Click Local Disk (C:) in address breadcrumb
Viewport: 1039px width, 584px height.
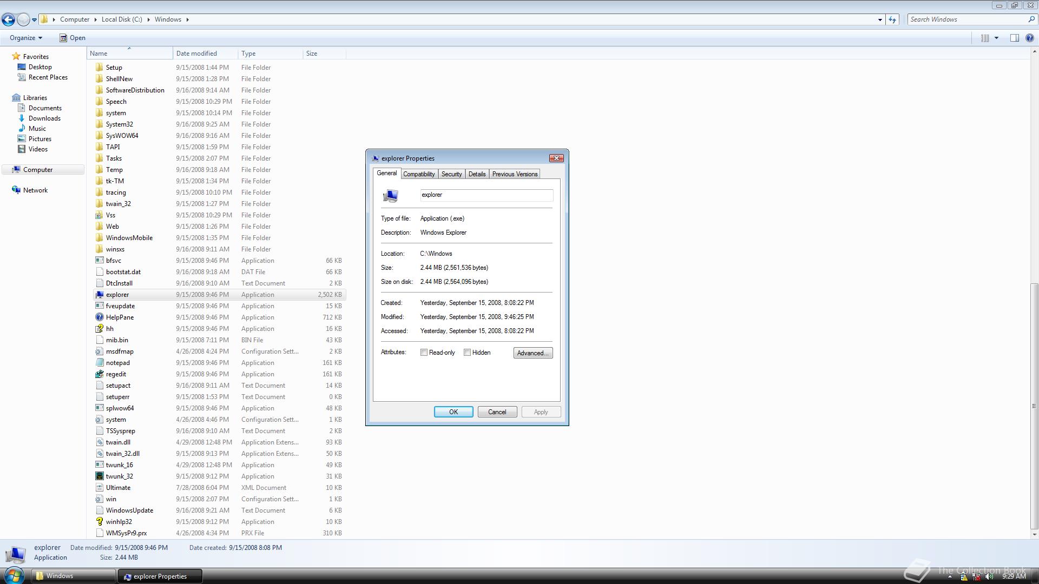point(122,19)
